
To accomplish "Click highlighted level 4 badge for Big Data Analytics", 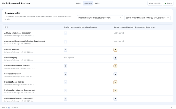I will pyautogui.click(x=115, y=50).
